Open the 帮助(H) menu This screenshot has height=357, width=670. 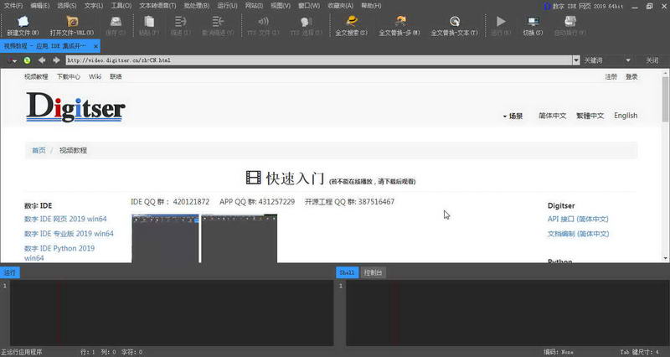[371, 6]
